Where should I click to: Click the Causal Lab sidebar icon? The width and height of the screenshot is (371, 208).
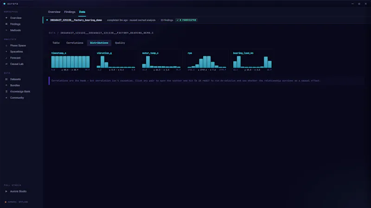(6, 64)
